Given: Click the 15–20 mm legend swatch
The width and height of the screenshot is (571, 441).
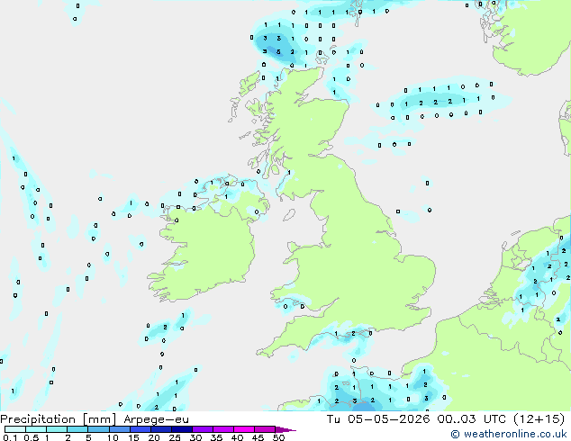Looking at the screenshot, I should tap(140, 429).
